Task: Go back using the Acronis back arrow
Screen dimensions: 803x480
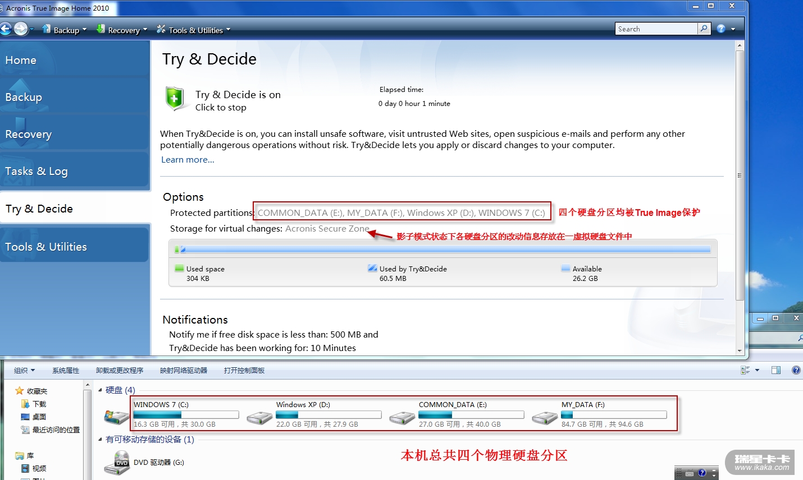Action: 6,29
